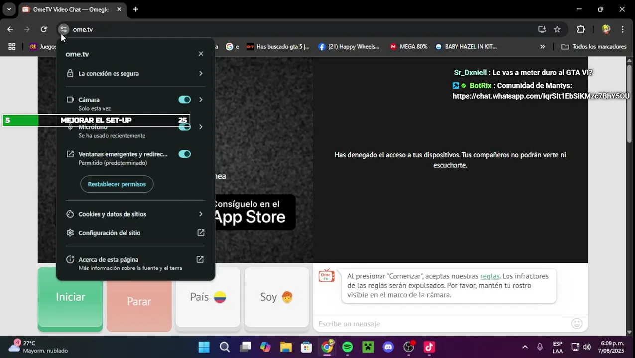Open the Soy gender selector
Image resolution: width=635 pixels, height=358 pixels.
click(276, 298)
